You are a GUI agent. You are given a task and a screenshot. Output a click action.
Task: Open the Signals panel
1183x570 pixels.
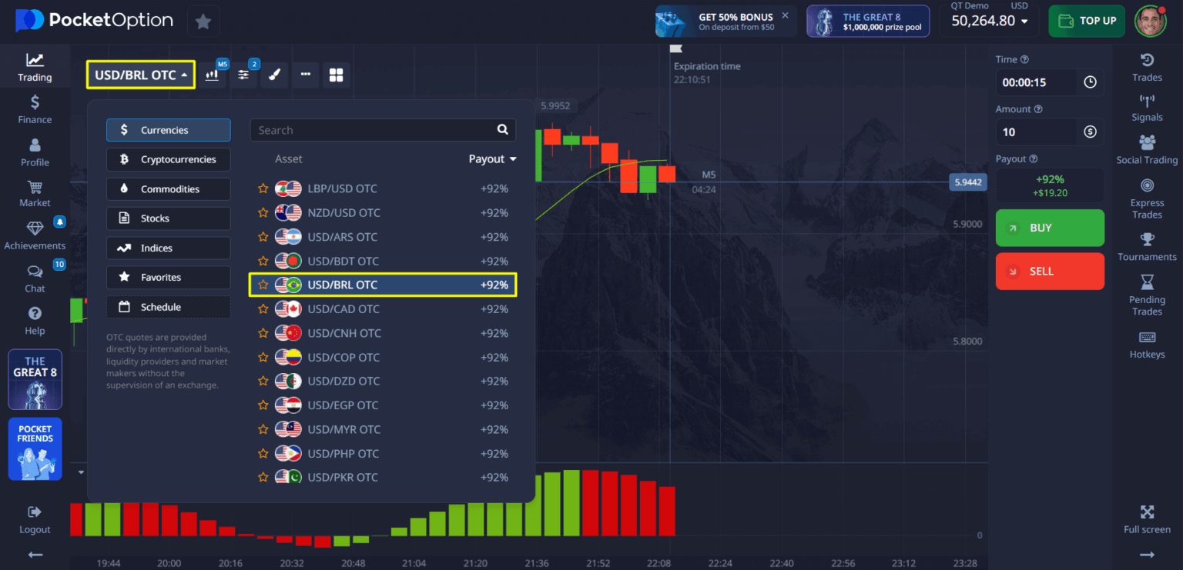point(1147,108)
